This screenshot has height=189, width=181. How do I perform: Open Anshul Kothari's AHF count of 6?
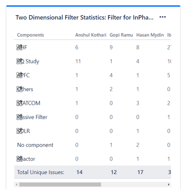point(77,47)
